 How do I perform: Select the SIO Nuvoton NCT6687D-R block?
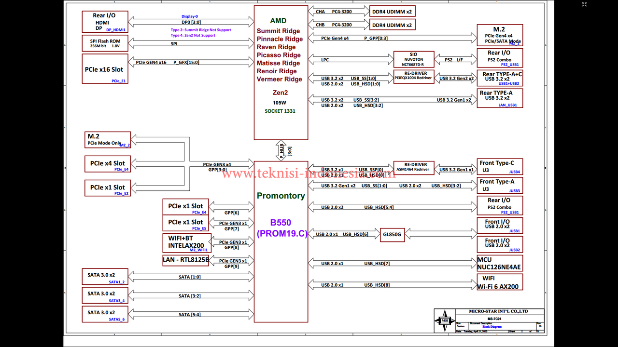click(x=413, y=60)
